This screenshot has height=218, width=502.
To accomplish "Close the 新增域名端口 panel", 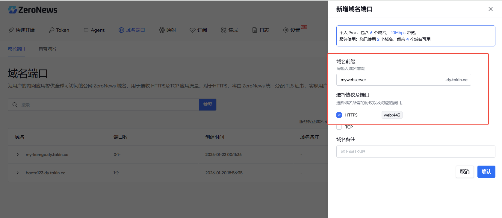I will click(490, 9).
